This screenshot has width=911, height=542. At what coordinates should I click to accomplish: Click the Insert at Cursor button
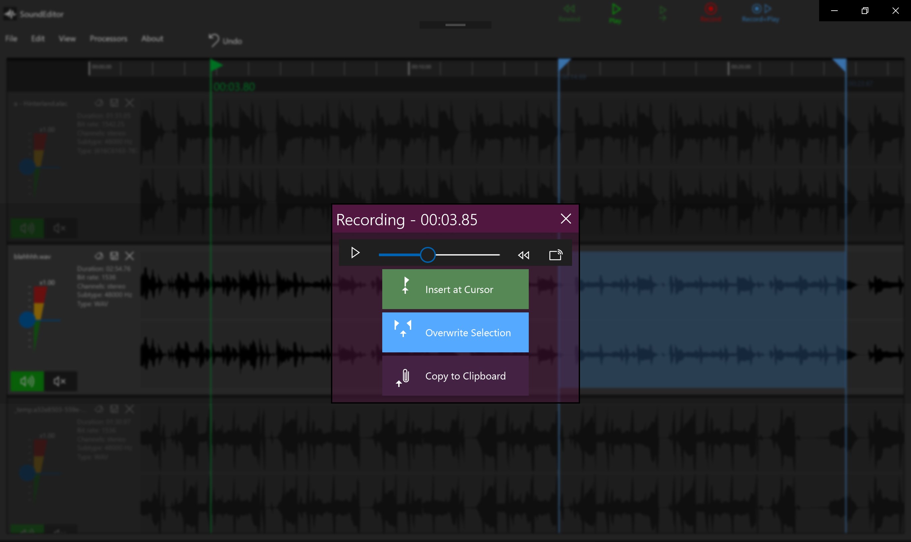(x=455, y=289)
